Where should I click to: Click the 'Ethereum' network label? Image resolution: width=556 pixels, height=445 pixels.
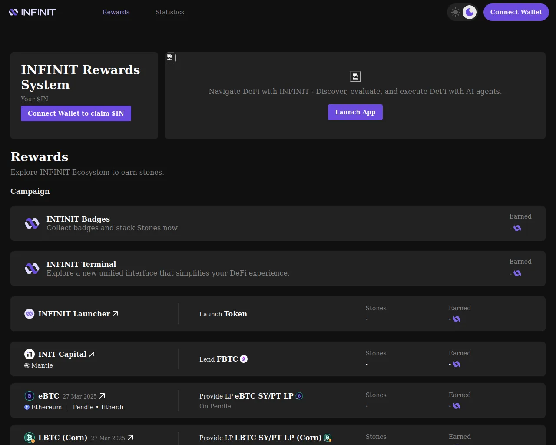coord(46,407)
